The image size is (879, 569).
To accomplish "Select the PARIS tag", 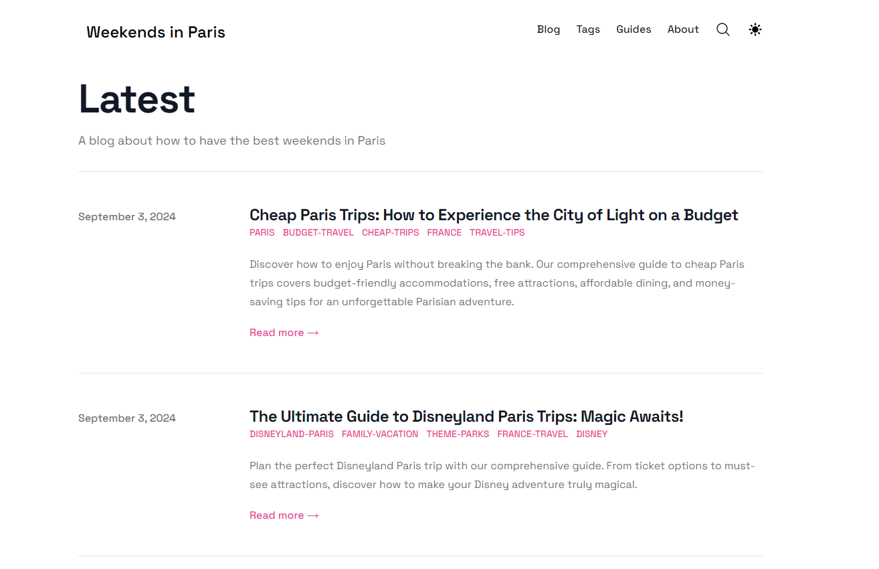I will pyautogui.click(x=262, y=232).
